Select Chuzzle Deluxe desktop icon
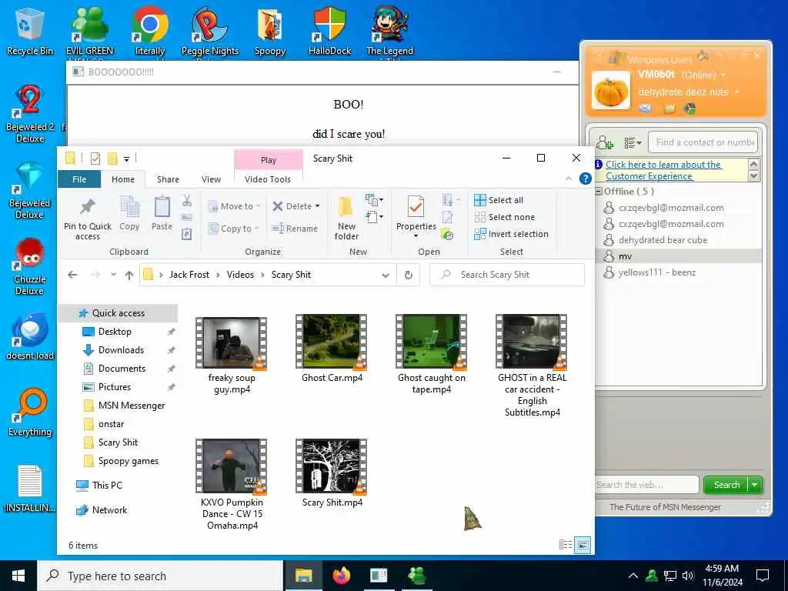Screen dimensions: 788x591 tap(30, 266)
